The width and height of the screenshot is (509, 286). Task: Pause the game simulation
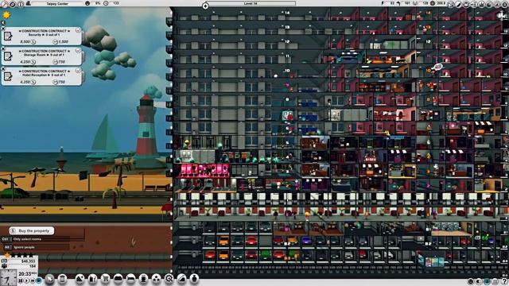21,280
